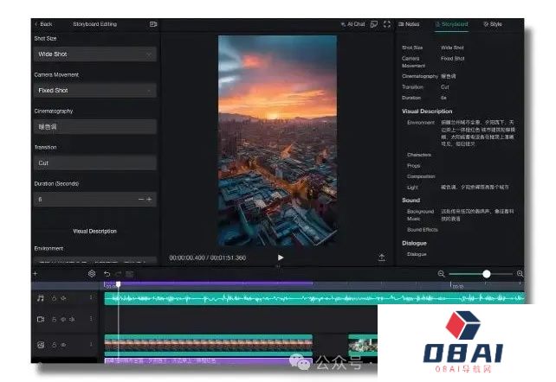Hide the image track with eye icon
The height and width of the screenshot is (382, 556).
coord(63,345)
